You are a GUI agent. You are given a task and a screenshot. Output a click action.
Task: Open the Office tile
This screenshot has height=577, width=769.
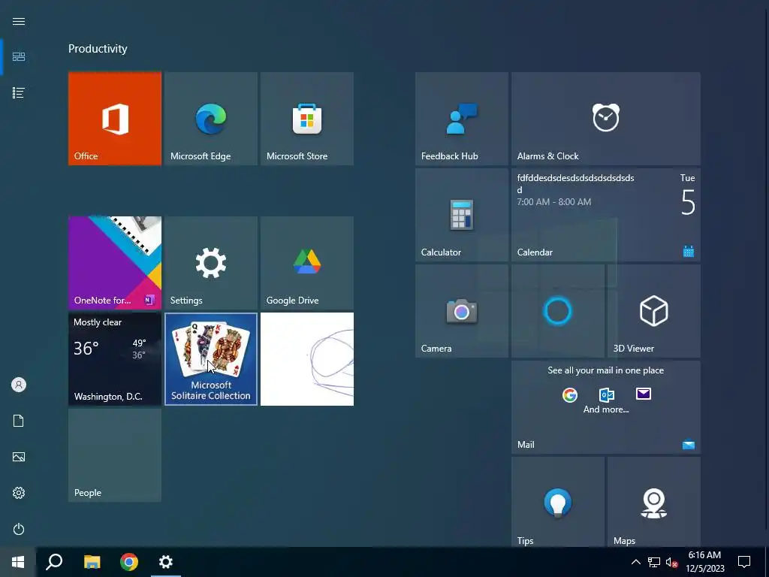click(115, 119)
